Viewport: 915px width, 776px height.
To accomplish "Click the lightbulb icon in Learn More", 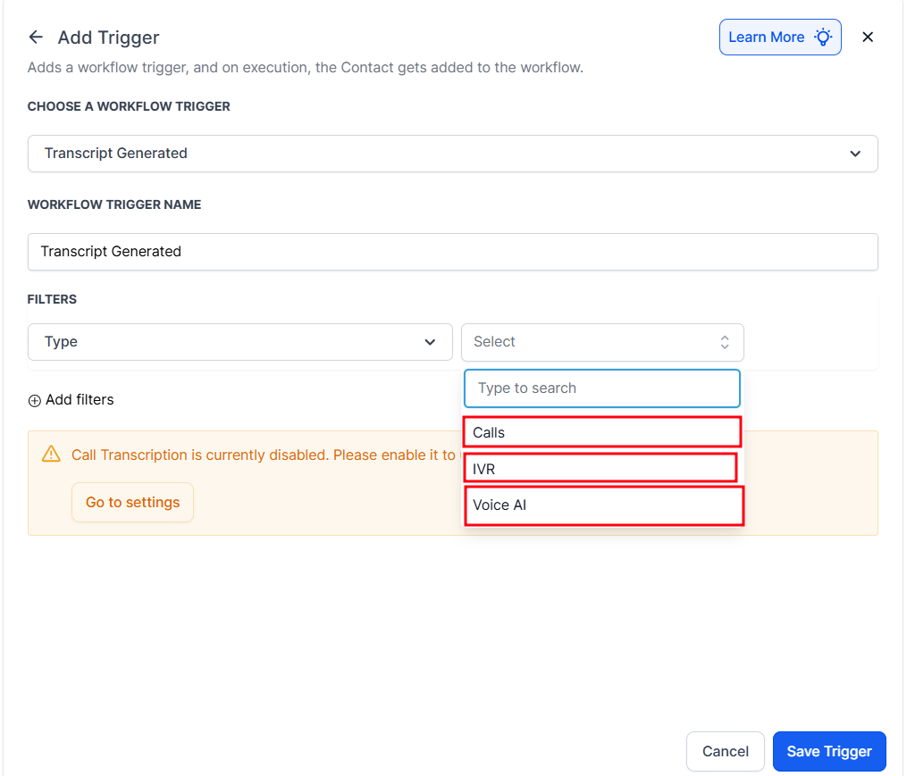I will (822, 38).
